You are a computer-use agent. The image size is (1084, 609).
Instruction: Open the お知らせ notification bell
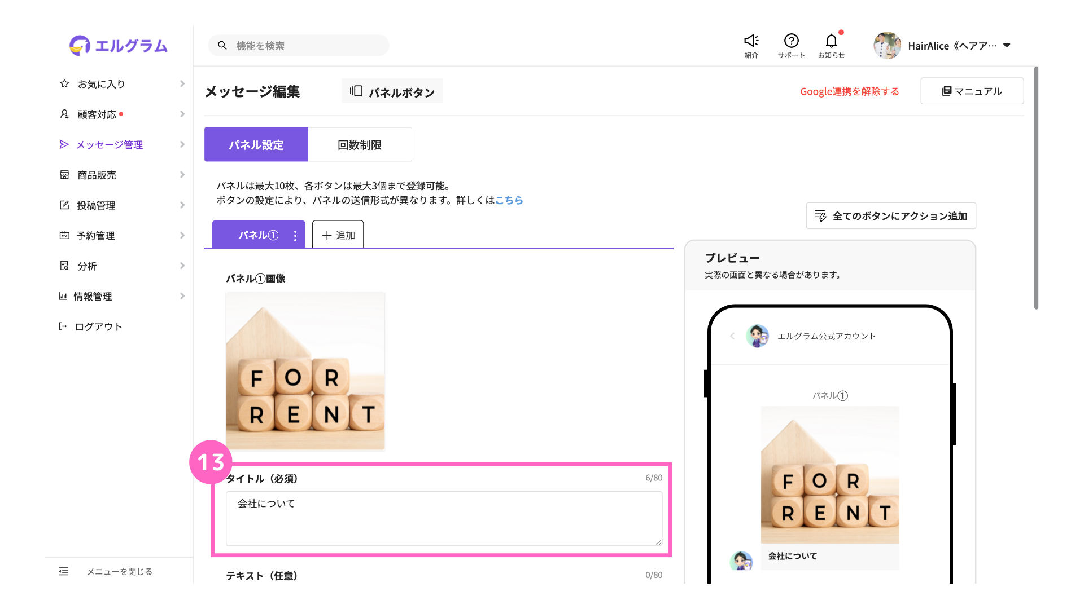point(831,41)
